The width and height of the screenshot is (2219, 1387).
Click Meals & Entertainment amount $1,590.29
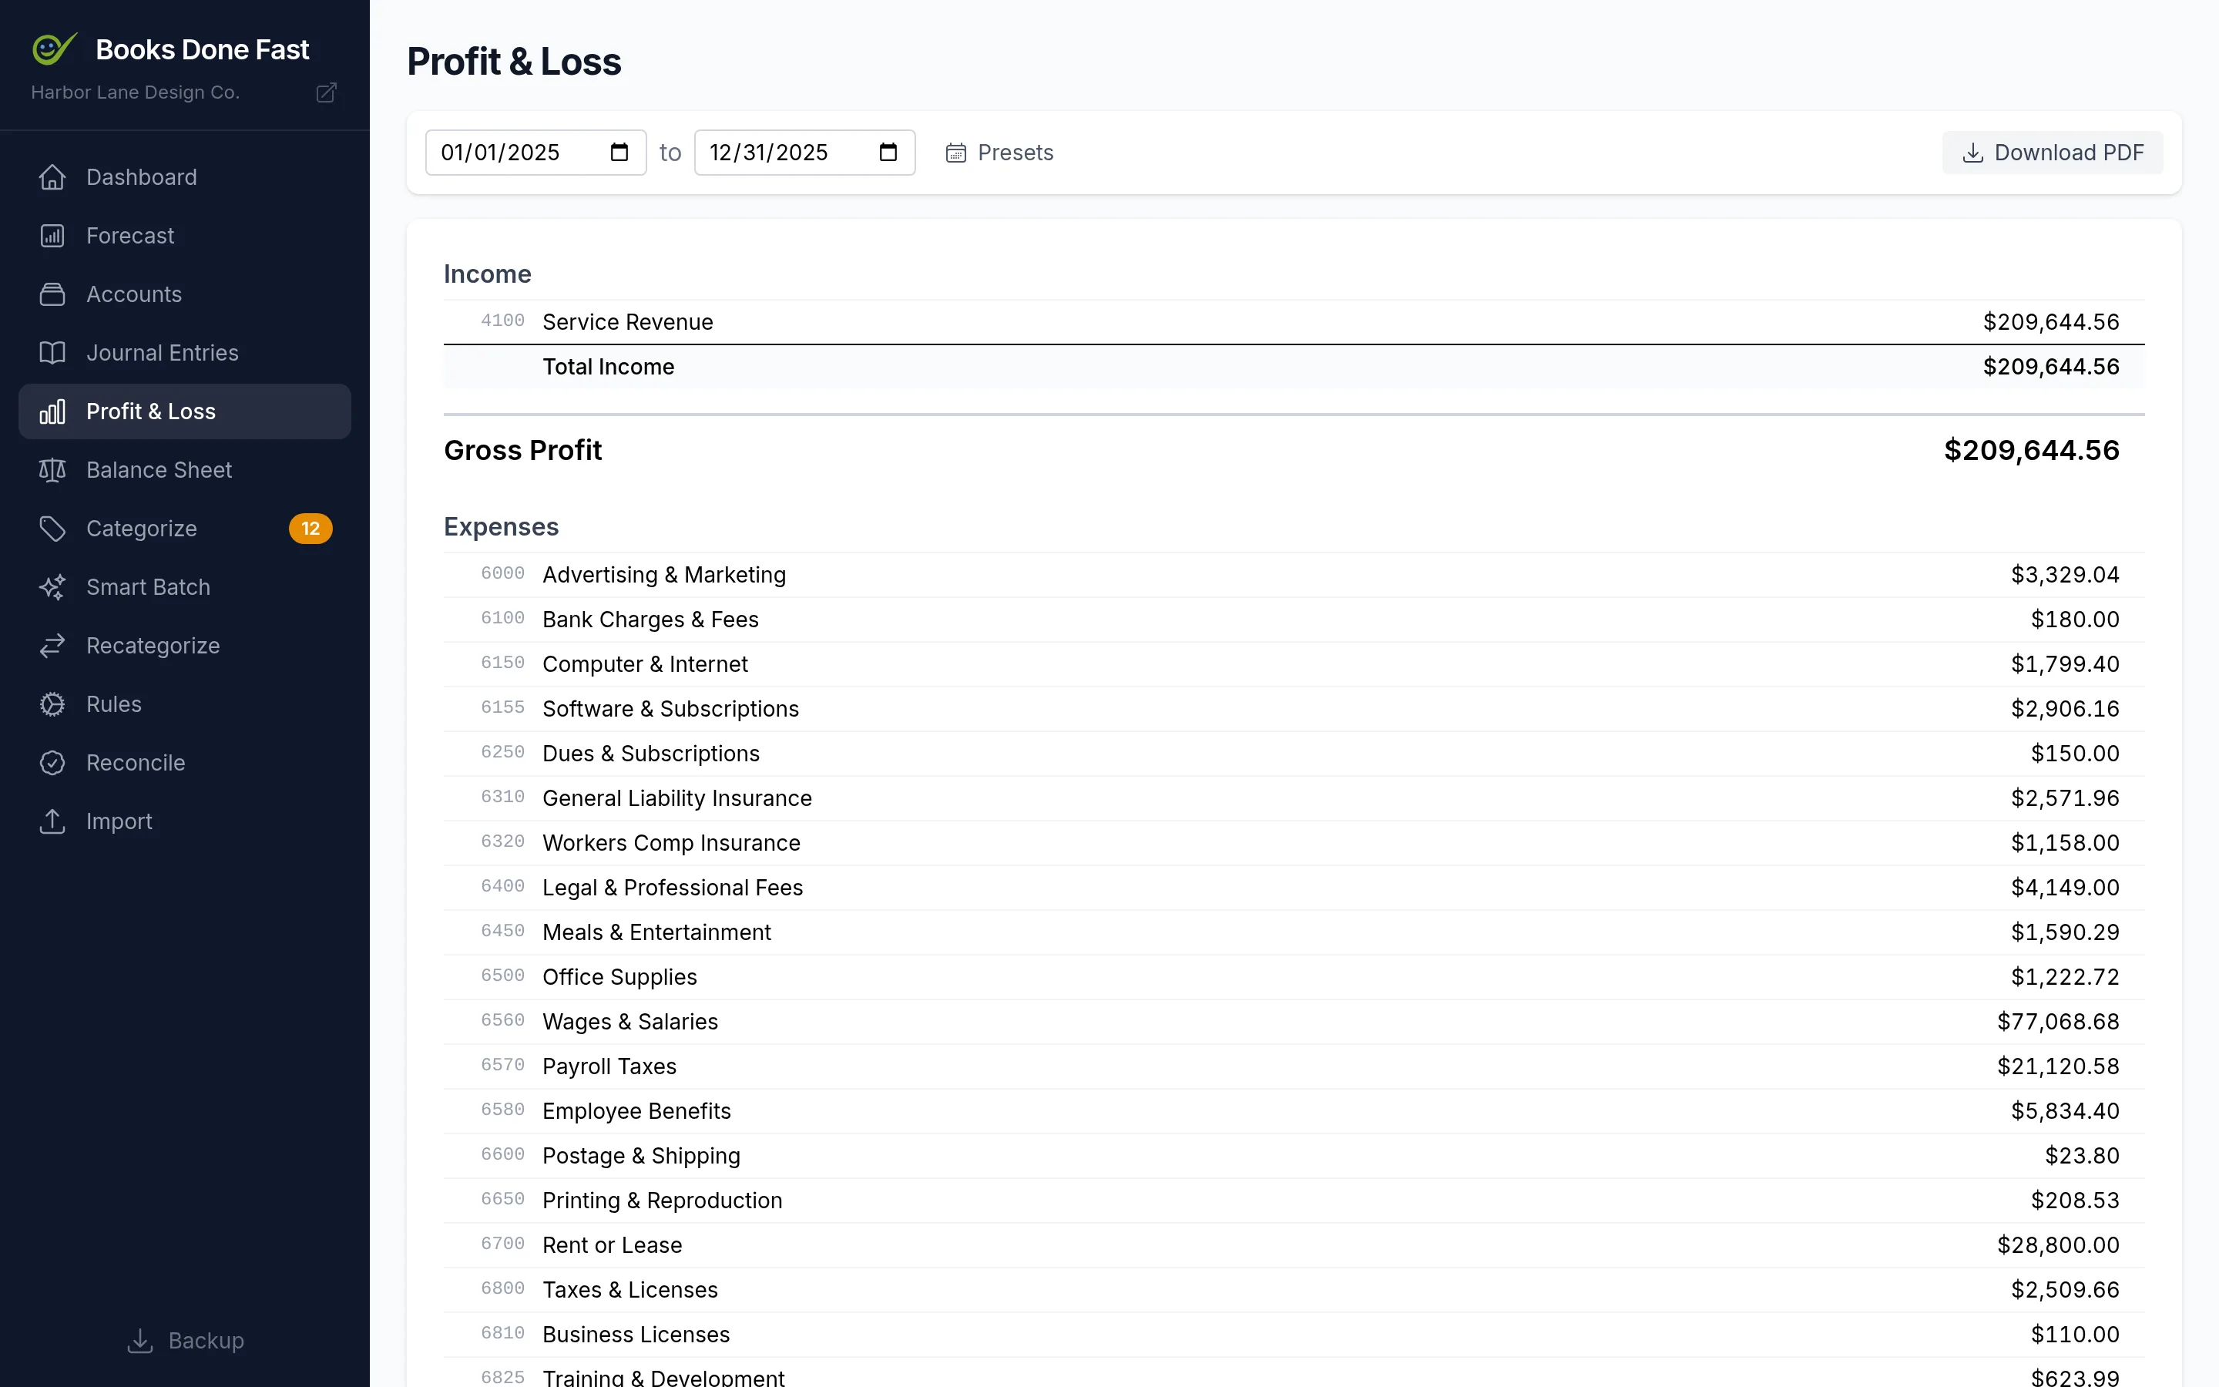click(x=2065, y=932)
